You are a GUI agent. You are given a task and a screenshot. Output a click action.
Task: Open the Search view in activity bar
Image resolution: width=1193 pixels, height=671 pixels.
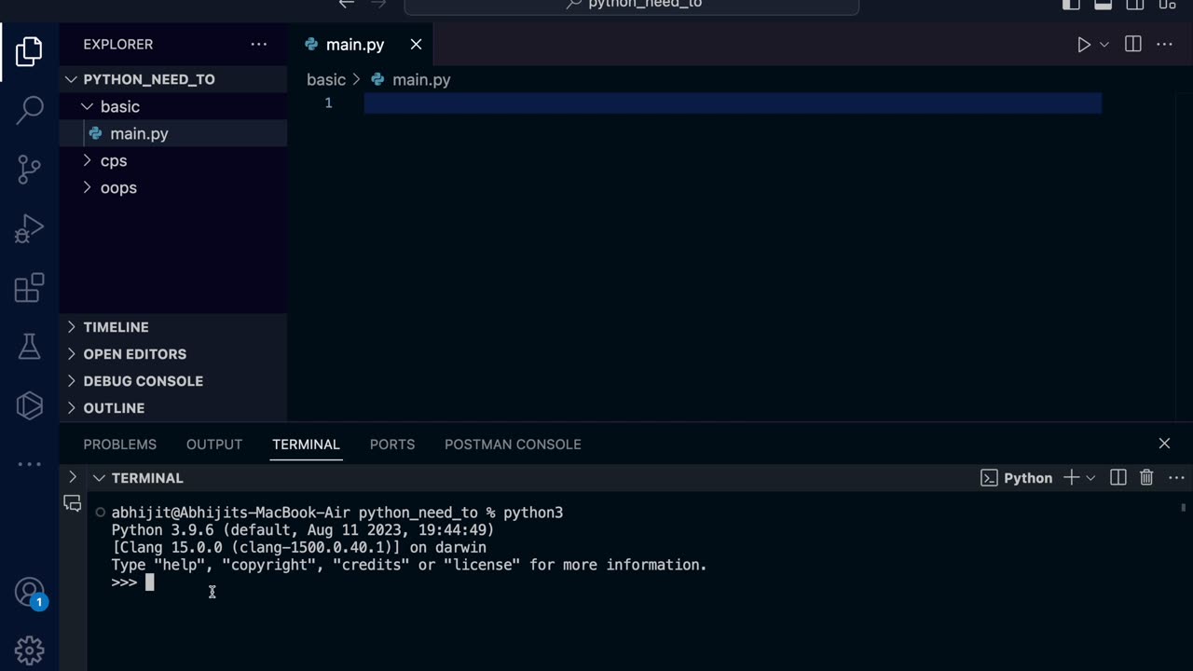[x=29, y=110]
